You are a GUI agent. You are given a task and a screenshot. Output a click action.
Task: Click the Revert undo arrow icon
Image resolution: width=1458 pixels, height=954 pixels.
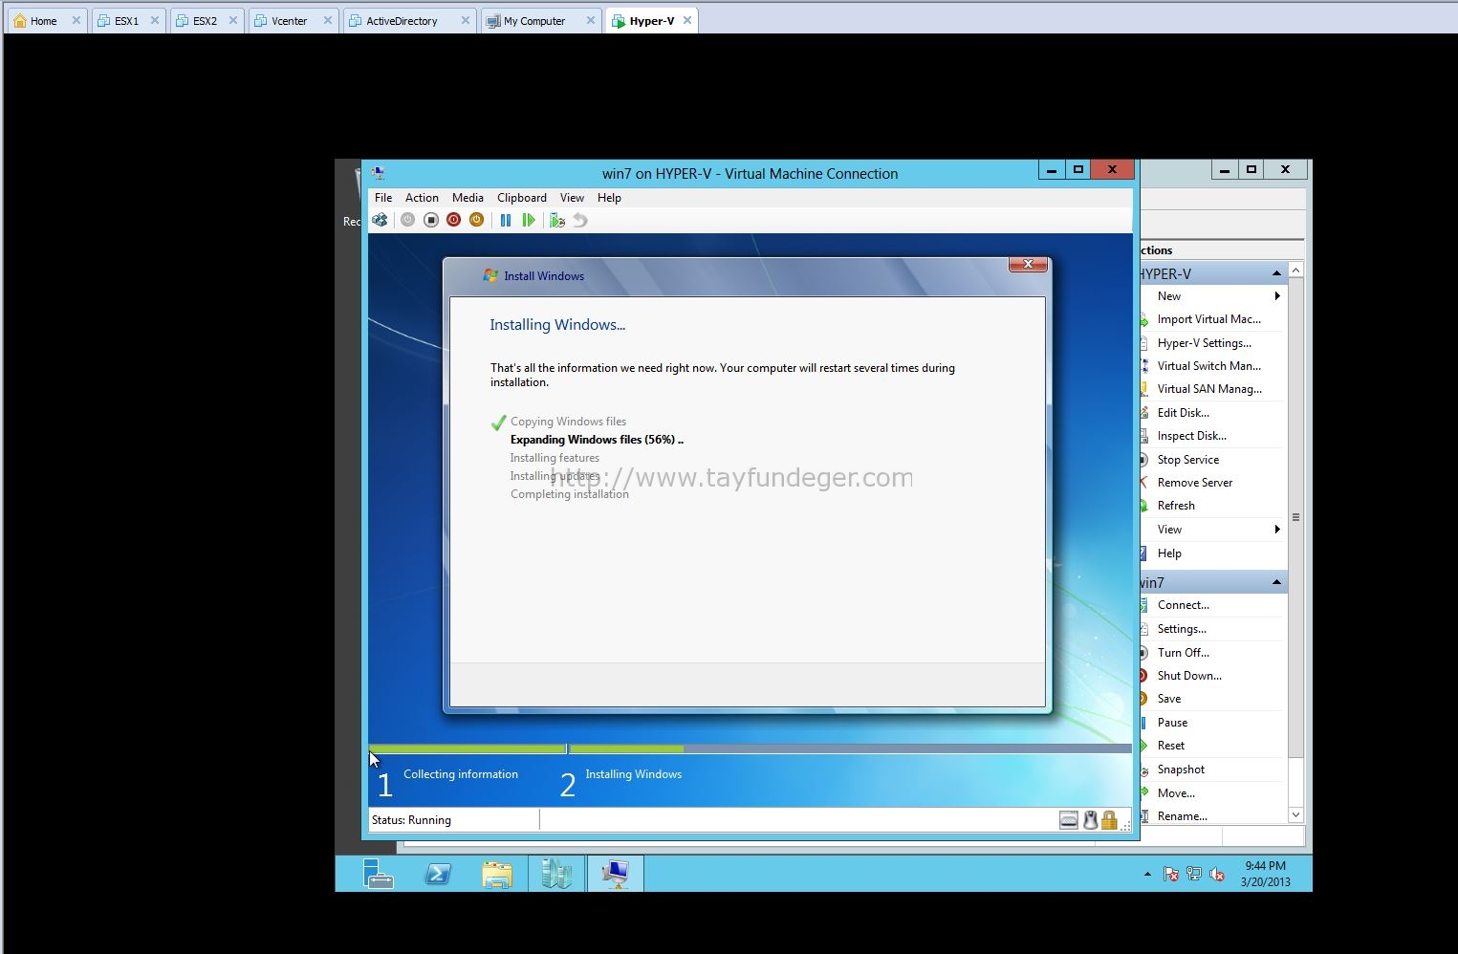[x=580, y=220]
